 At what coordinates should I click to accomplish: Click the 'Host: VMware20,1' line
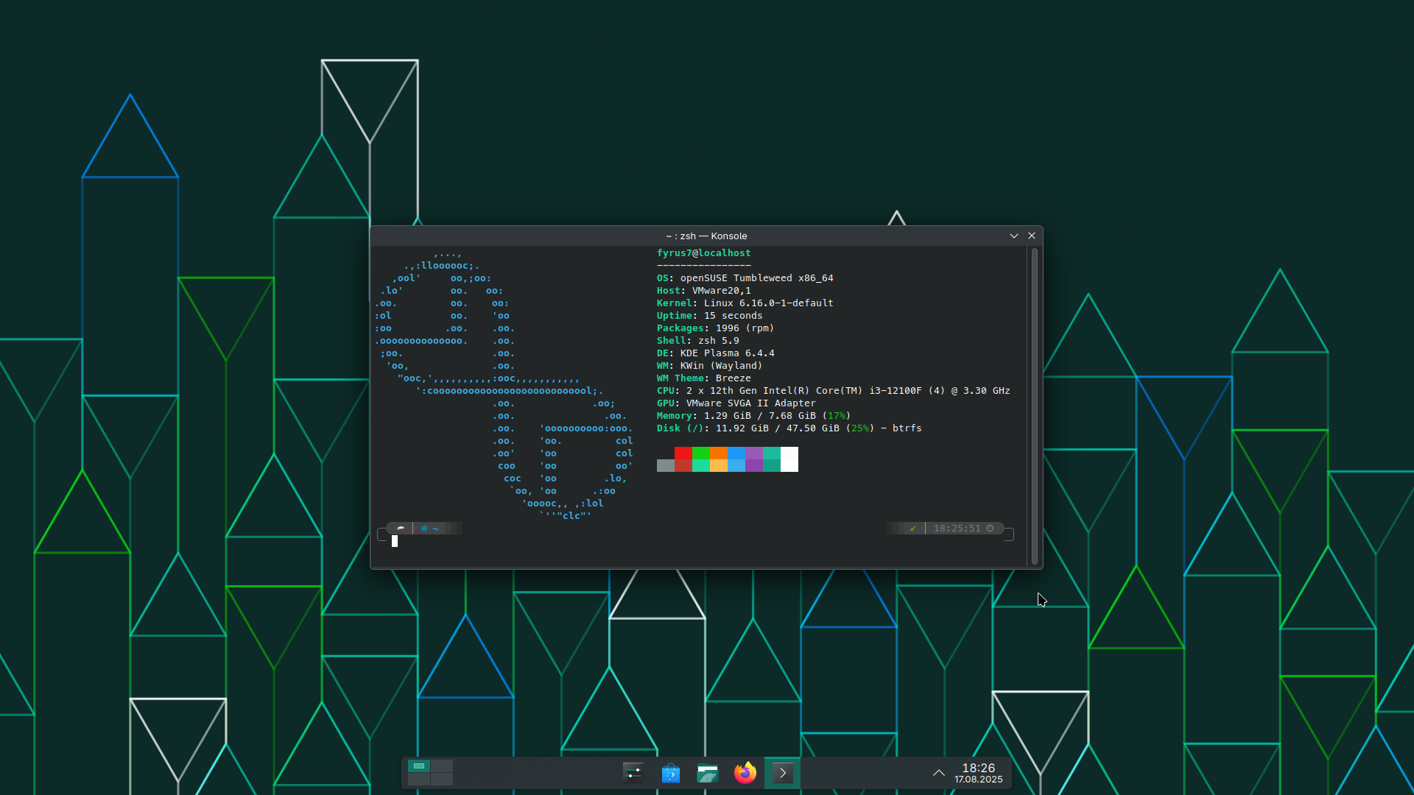click(704, 291)
